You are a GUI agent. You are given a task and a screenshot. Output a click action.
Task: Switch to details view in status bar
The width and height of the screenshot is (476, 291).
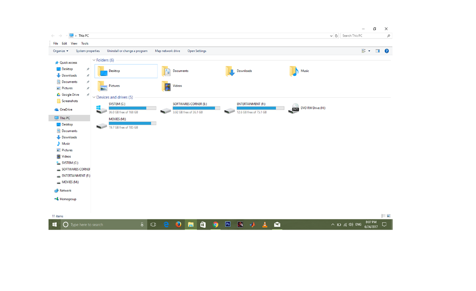click(383, 216)
